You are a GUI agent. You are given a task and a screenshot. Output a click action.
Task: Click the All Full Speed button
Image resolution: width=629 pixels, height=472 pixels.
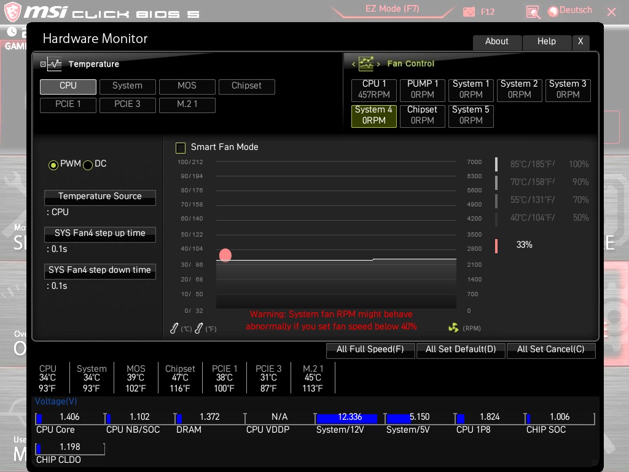coord(370,350)
